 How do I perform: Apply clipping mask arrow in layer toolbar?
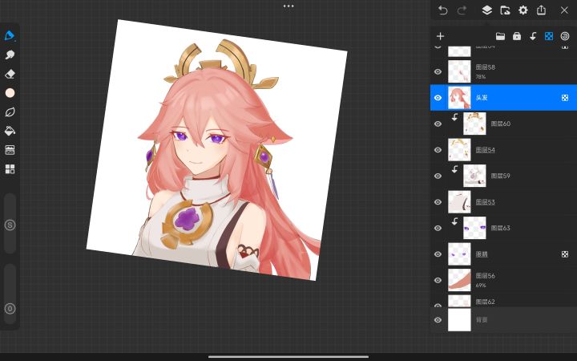(x=533, y=36)
